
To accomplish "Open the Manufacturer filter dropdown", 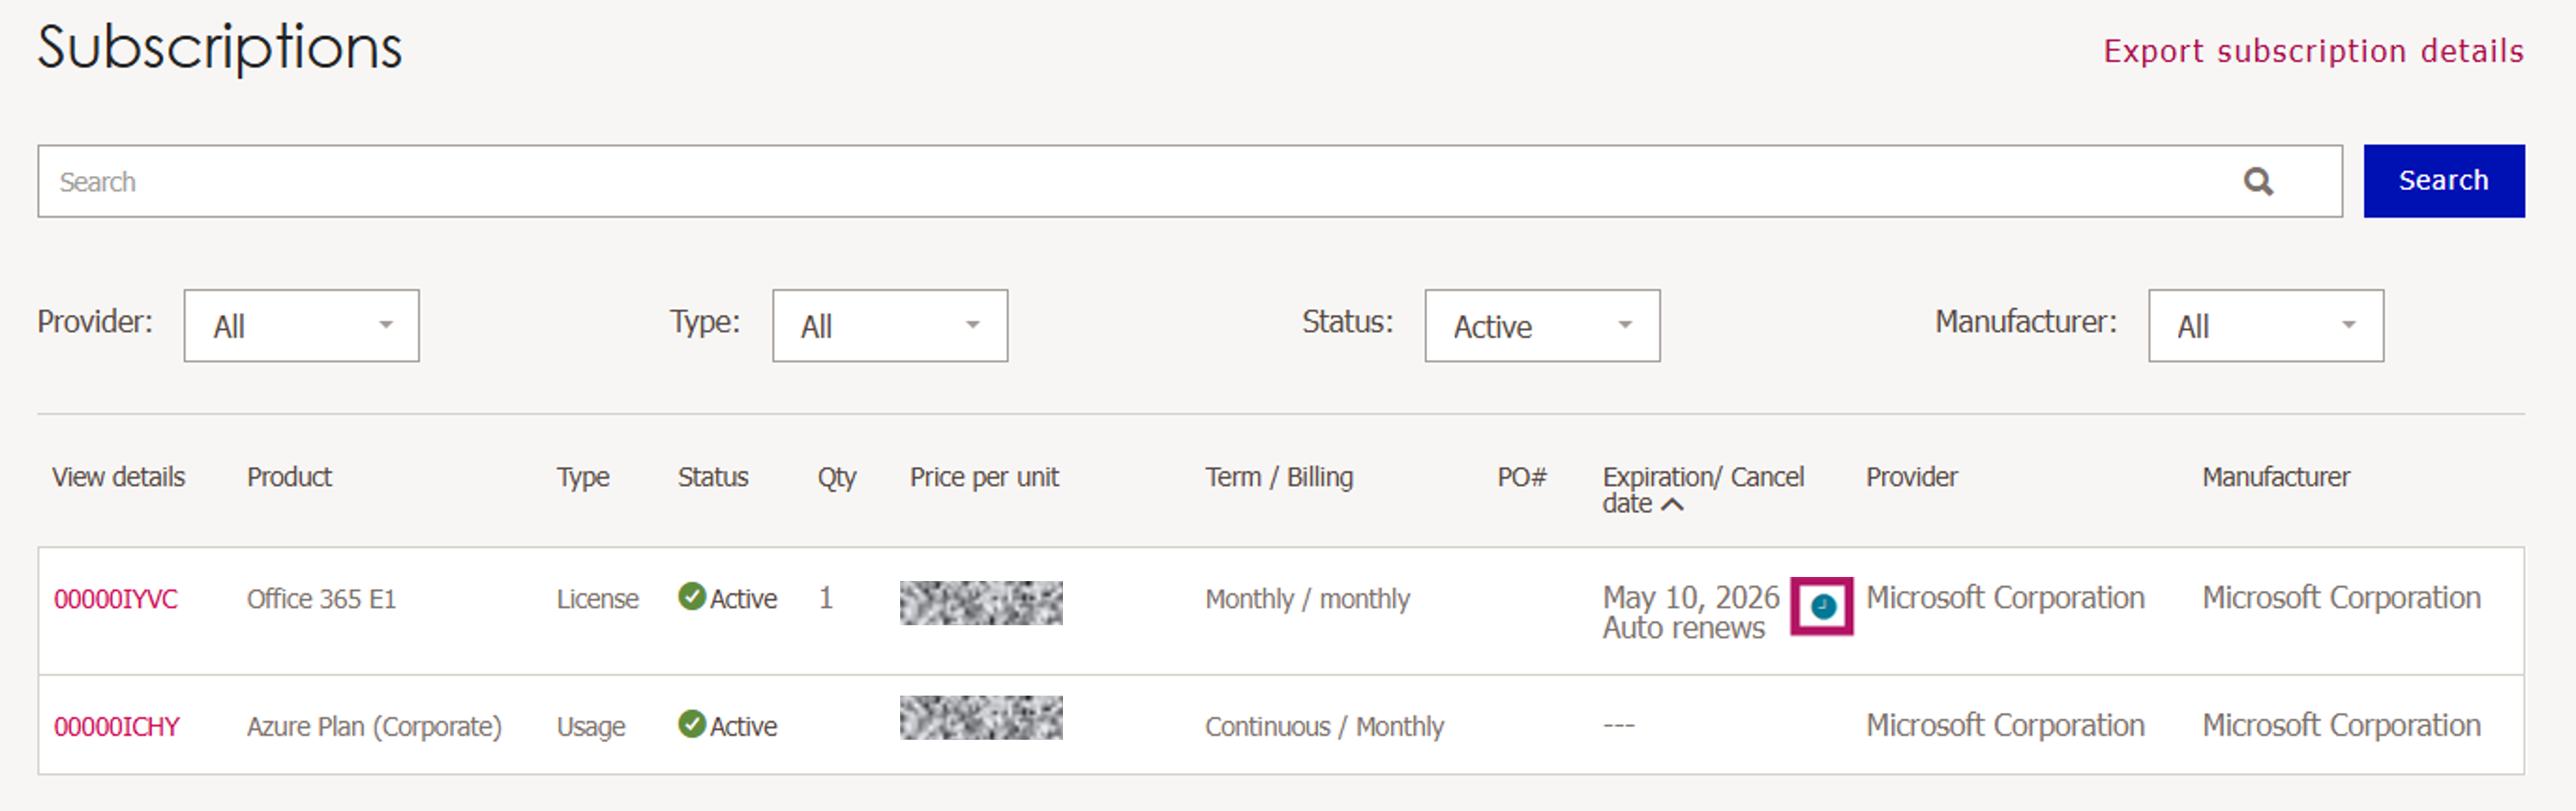I will pos(2265,326).
